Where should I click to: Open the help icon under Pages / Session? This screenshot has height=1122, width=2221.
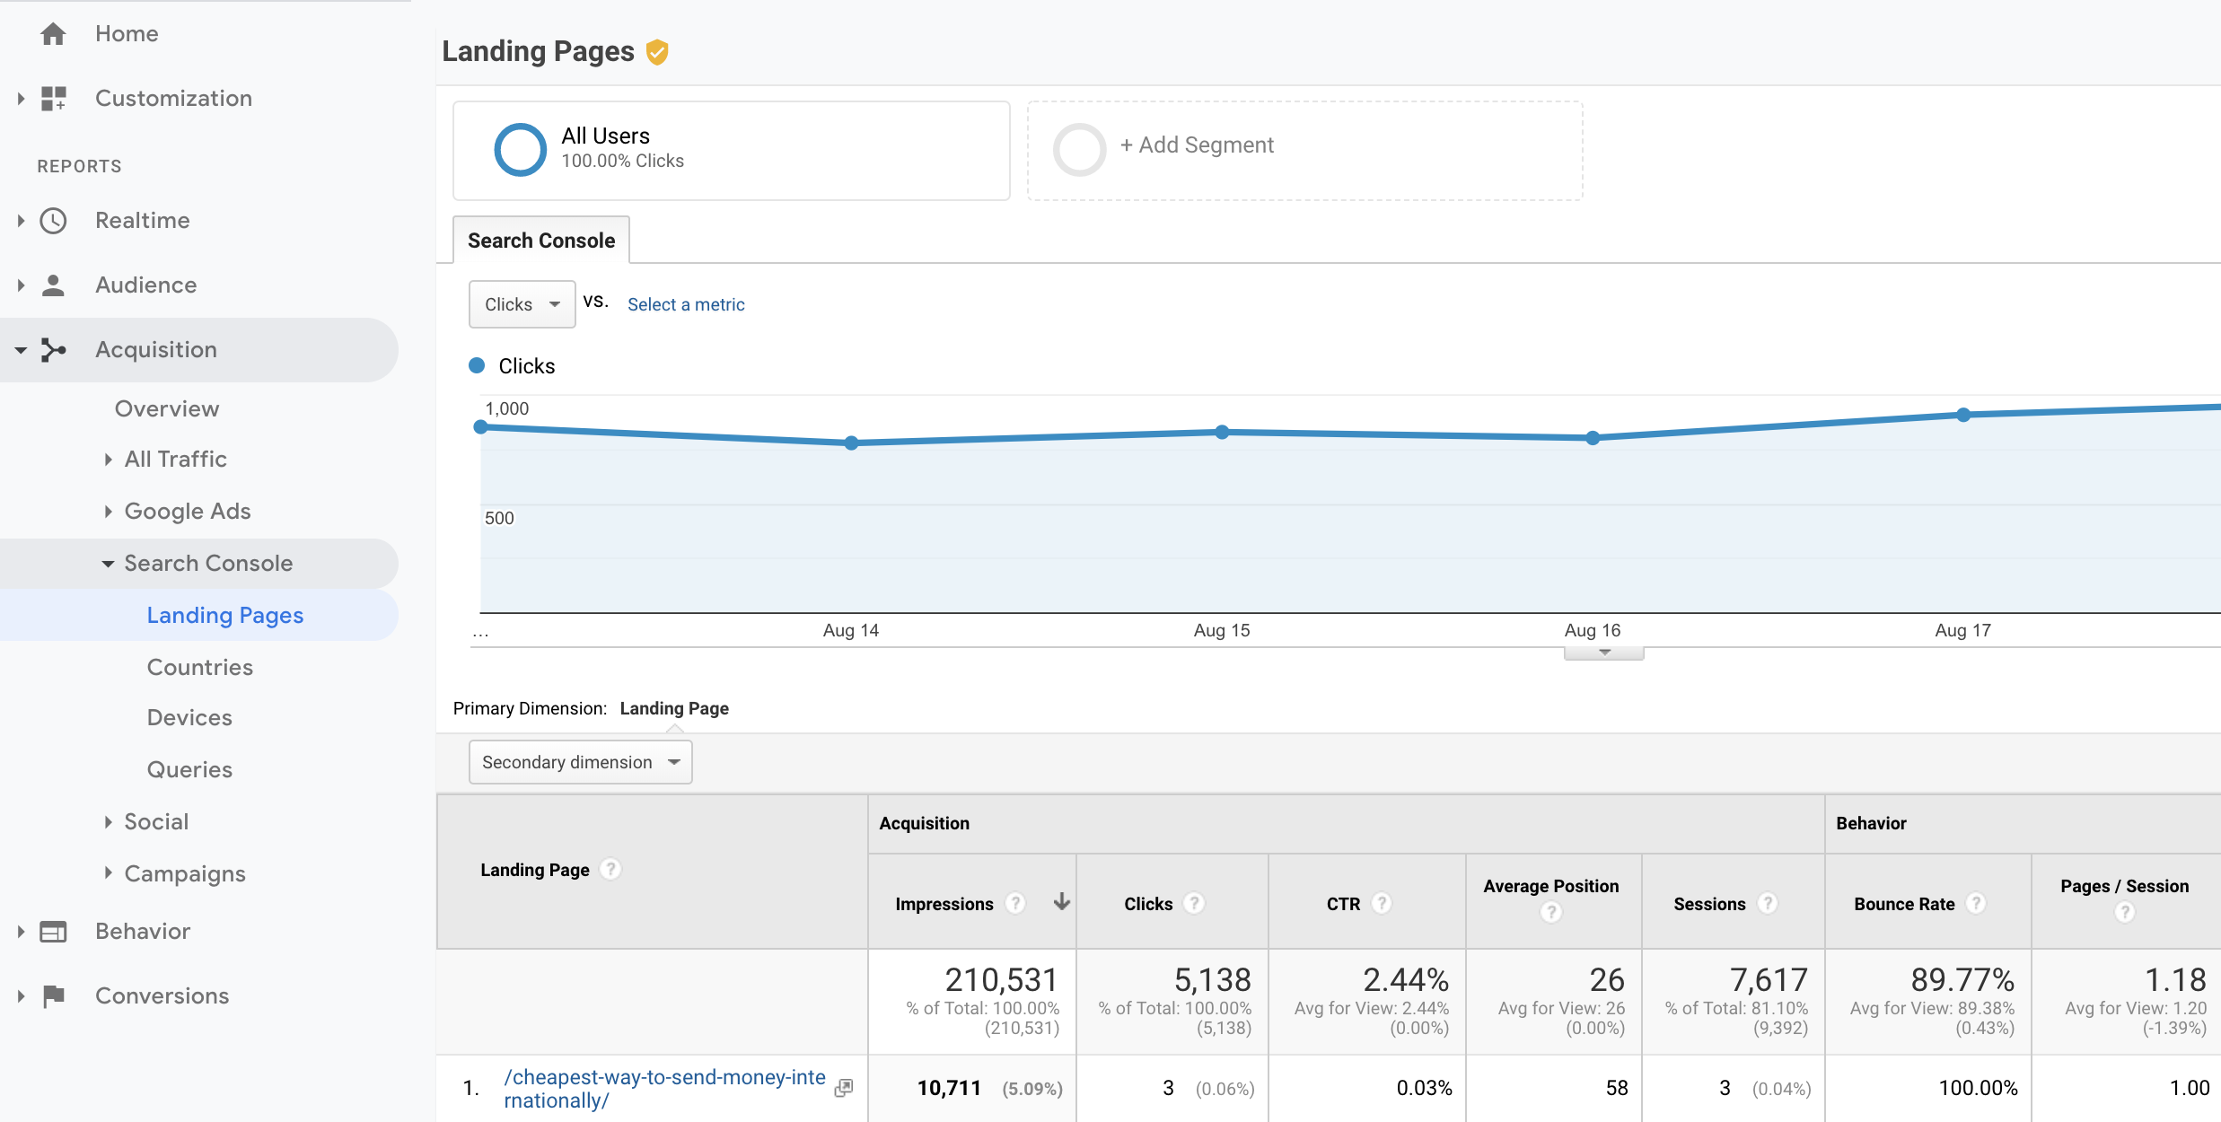[x=2124, y=912]
